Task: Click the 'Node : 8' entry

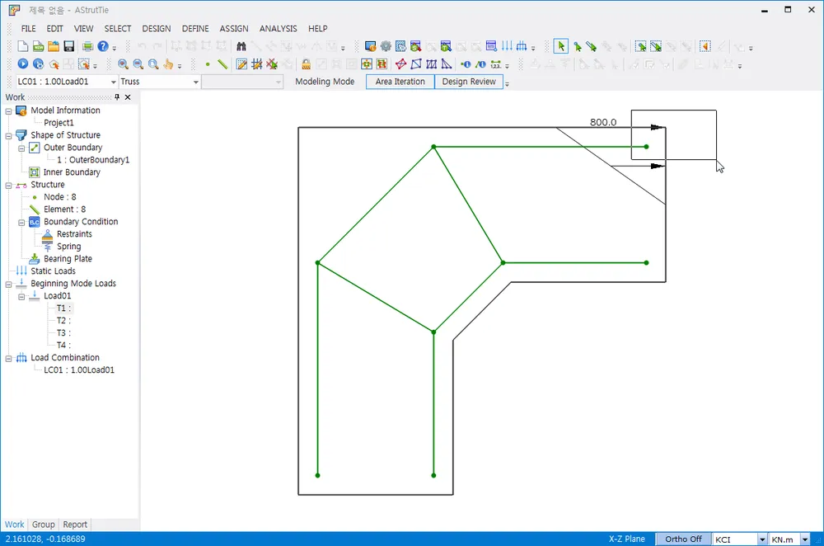Action: pyautogui.click(x=60, y=197)
